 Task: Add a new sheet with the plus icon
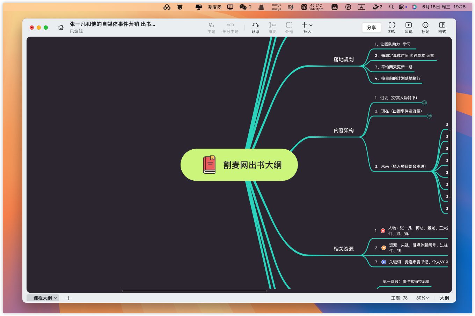[68, 298]
